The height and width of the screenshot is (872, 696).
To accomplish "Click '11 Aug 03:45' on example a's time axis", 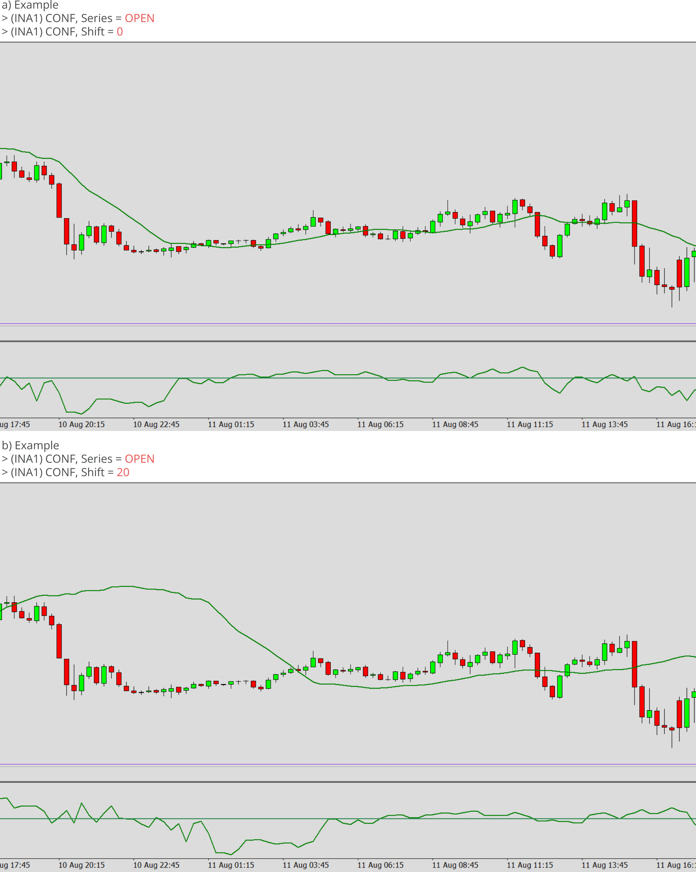I will 306,424.
